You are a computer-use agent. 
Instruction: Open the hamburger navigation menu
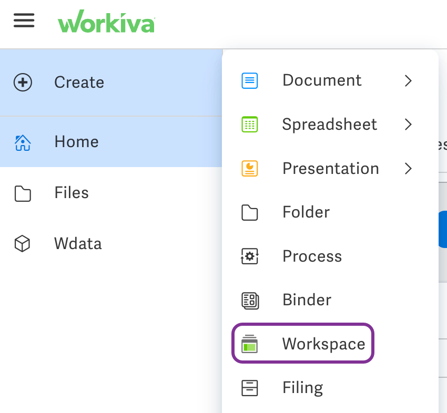pyautogui.click(x=24, y=21)
